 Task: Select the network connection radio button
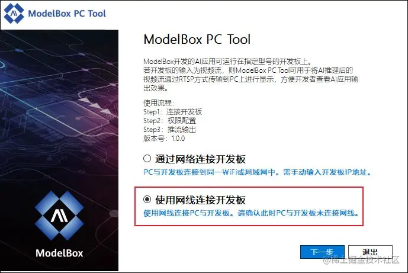point(147,159)
